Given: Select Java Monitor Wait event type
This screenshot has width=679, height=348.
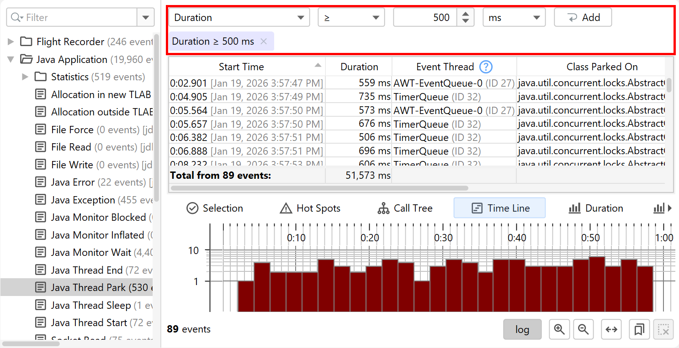Looking at the screenshot, I should (90, 253).
